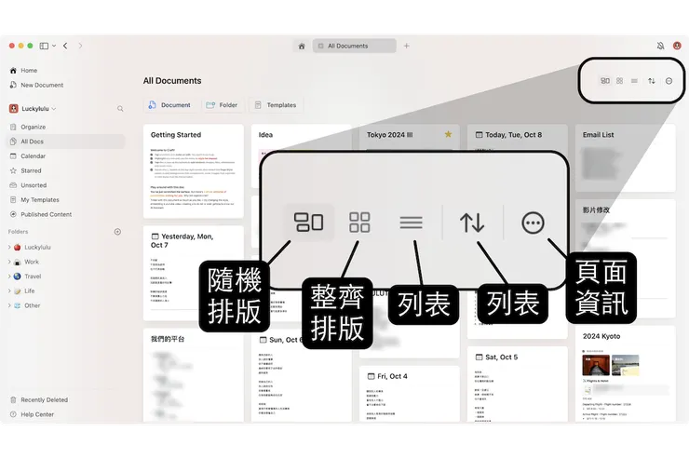
Task: Expand the Luckylulu folder chevron
Action: 9,248
